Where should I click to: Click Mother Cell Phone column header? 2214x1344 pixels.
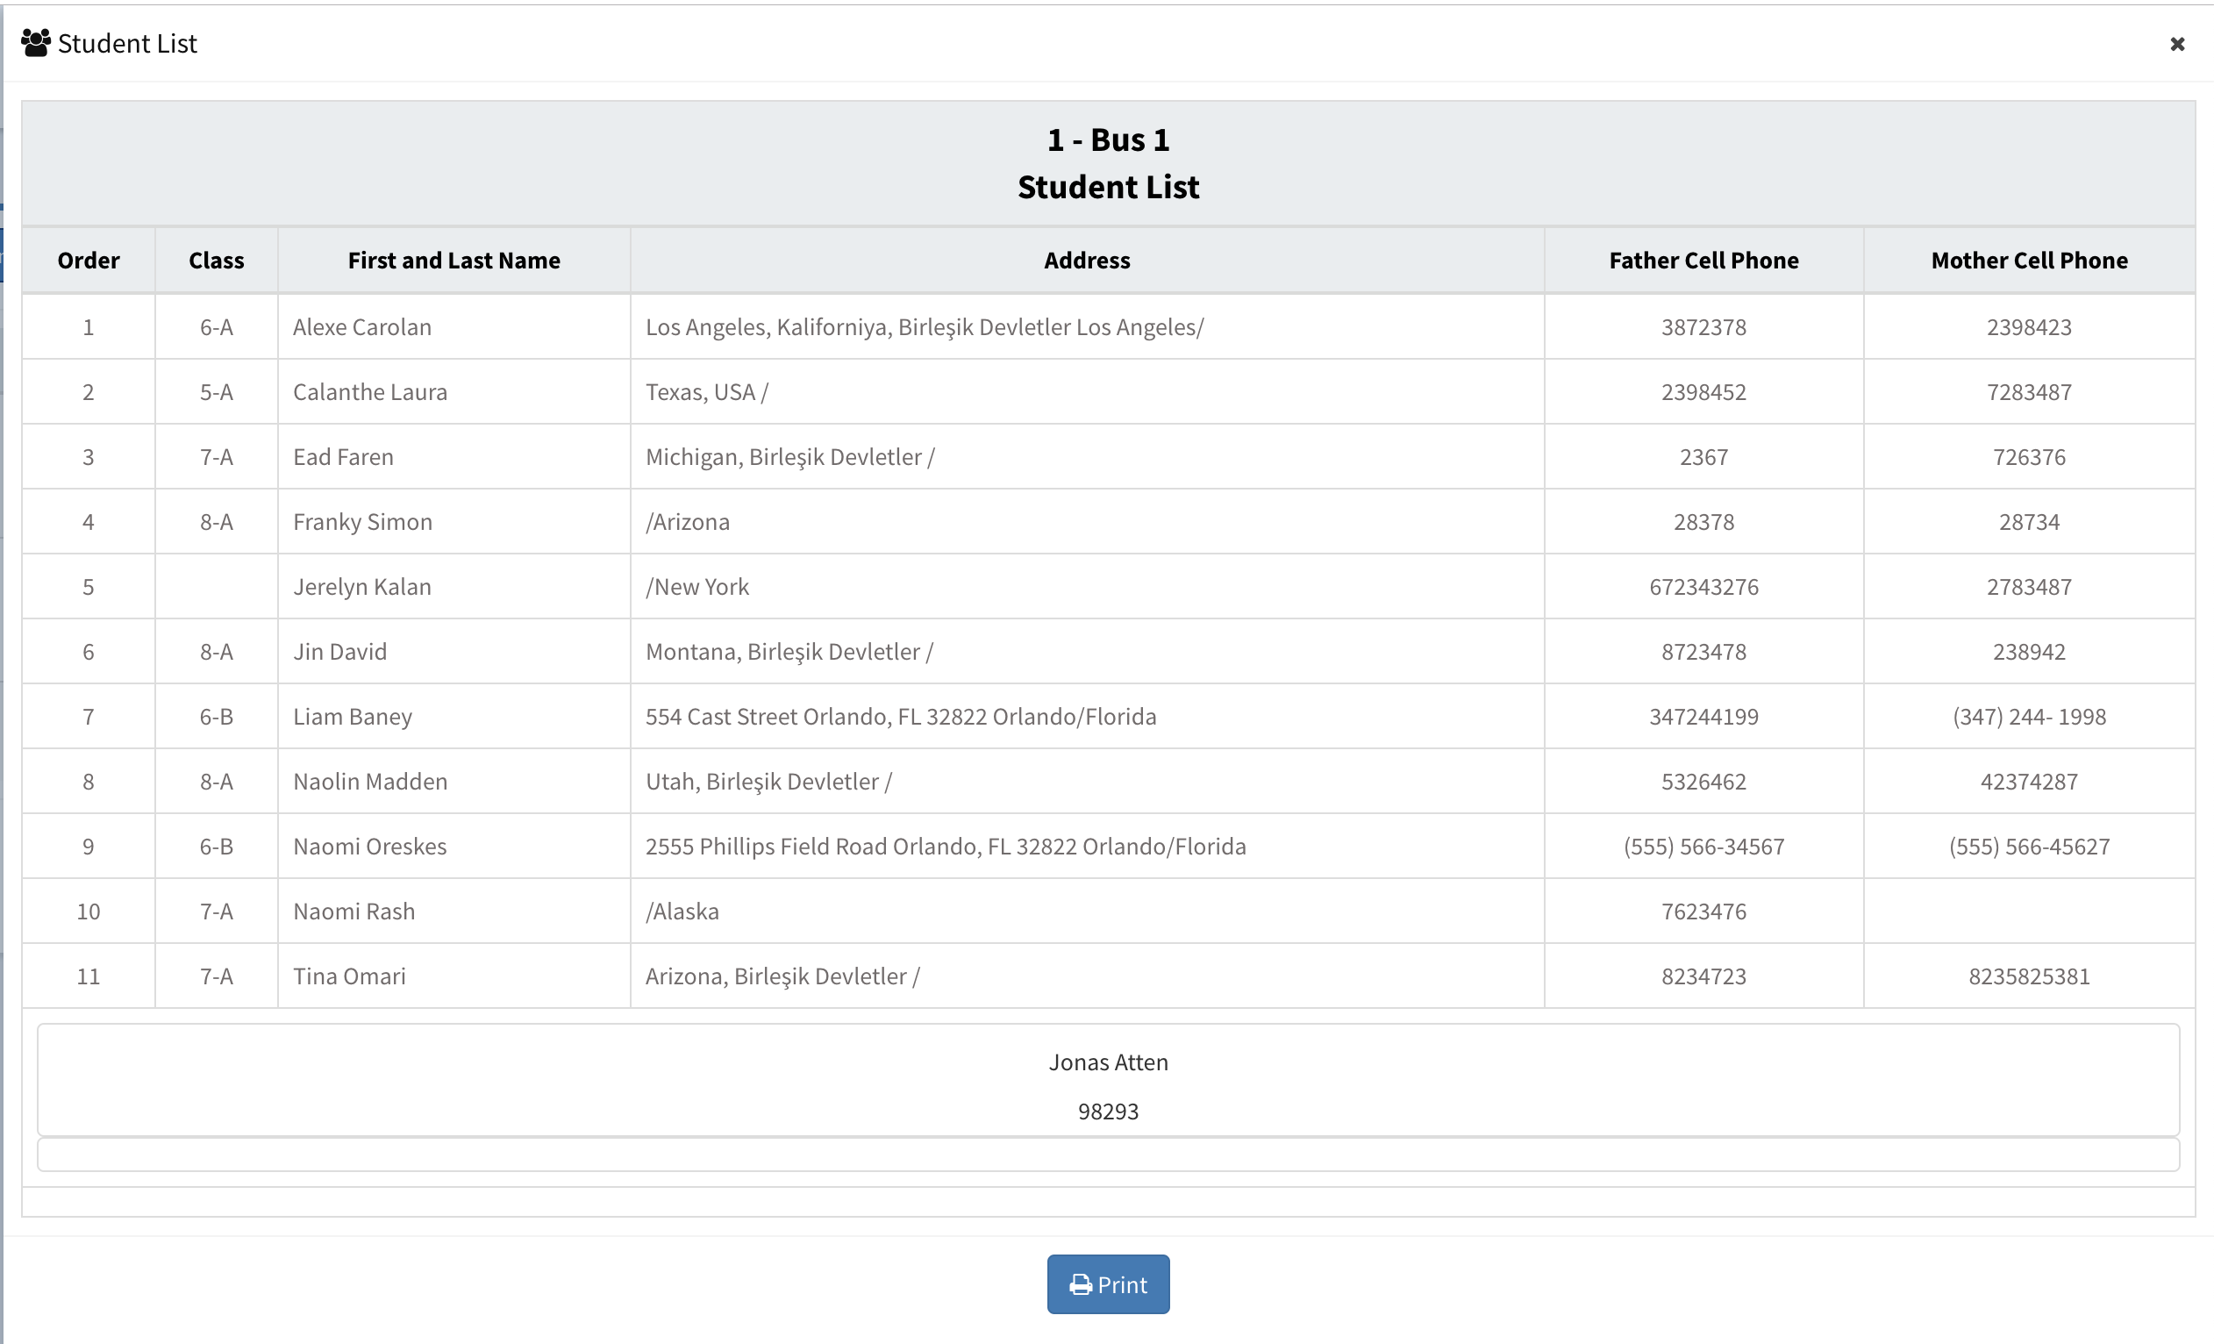(2028, 261)
